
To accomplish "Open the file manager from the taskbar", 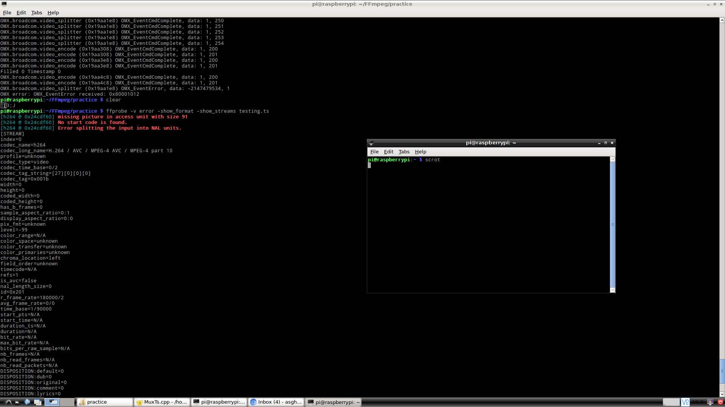I will 17,402.
